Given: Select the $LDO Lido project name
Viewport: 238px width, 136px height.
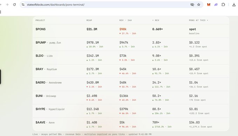Looking at the screenshot, I should coord(44,56).
